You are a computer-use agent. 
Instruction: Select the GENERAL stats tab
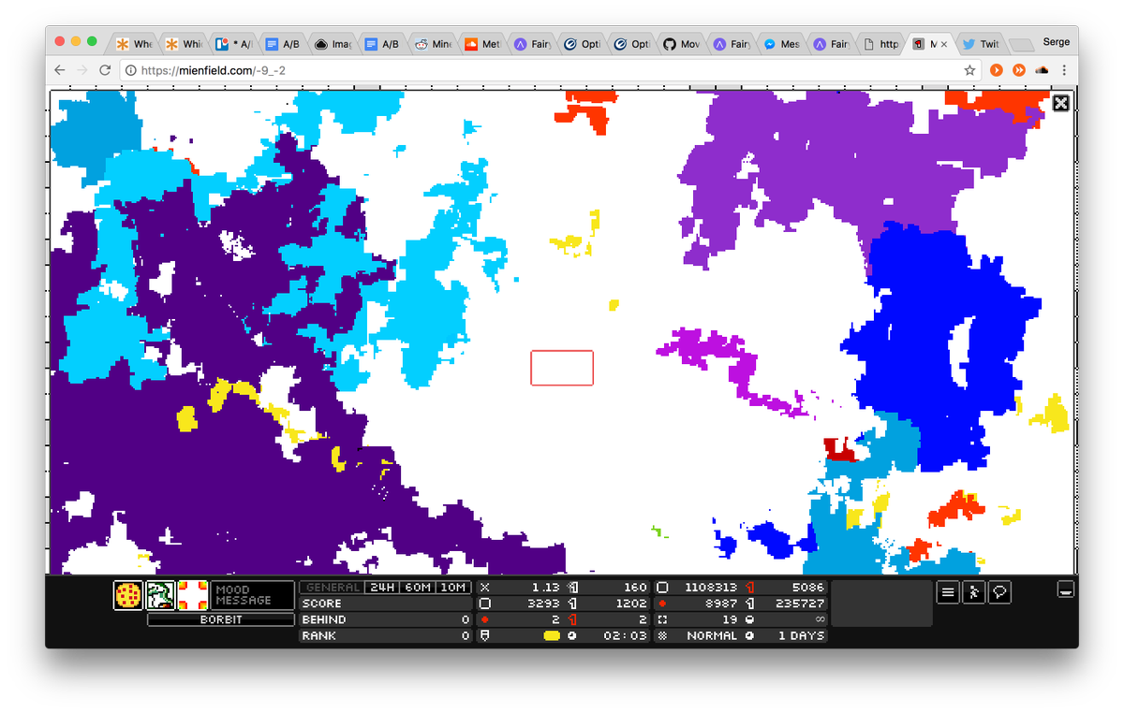332,588
